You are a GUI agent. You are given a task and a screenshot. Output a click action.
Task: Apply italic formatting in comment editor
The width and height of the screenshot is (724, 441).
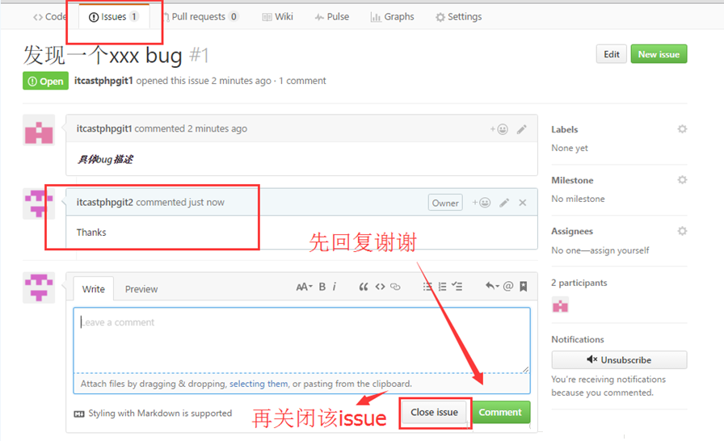335,287
